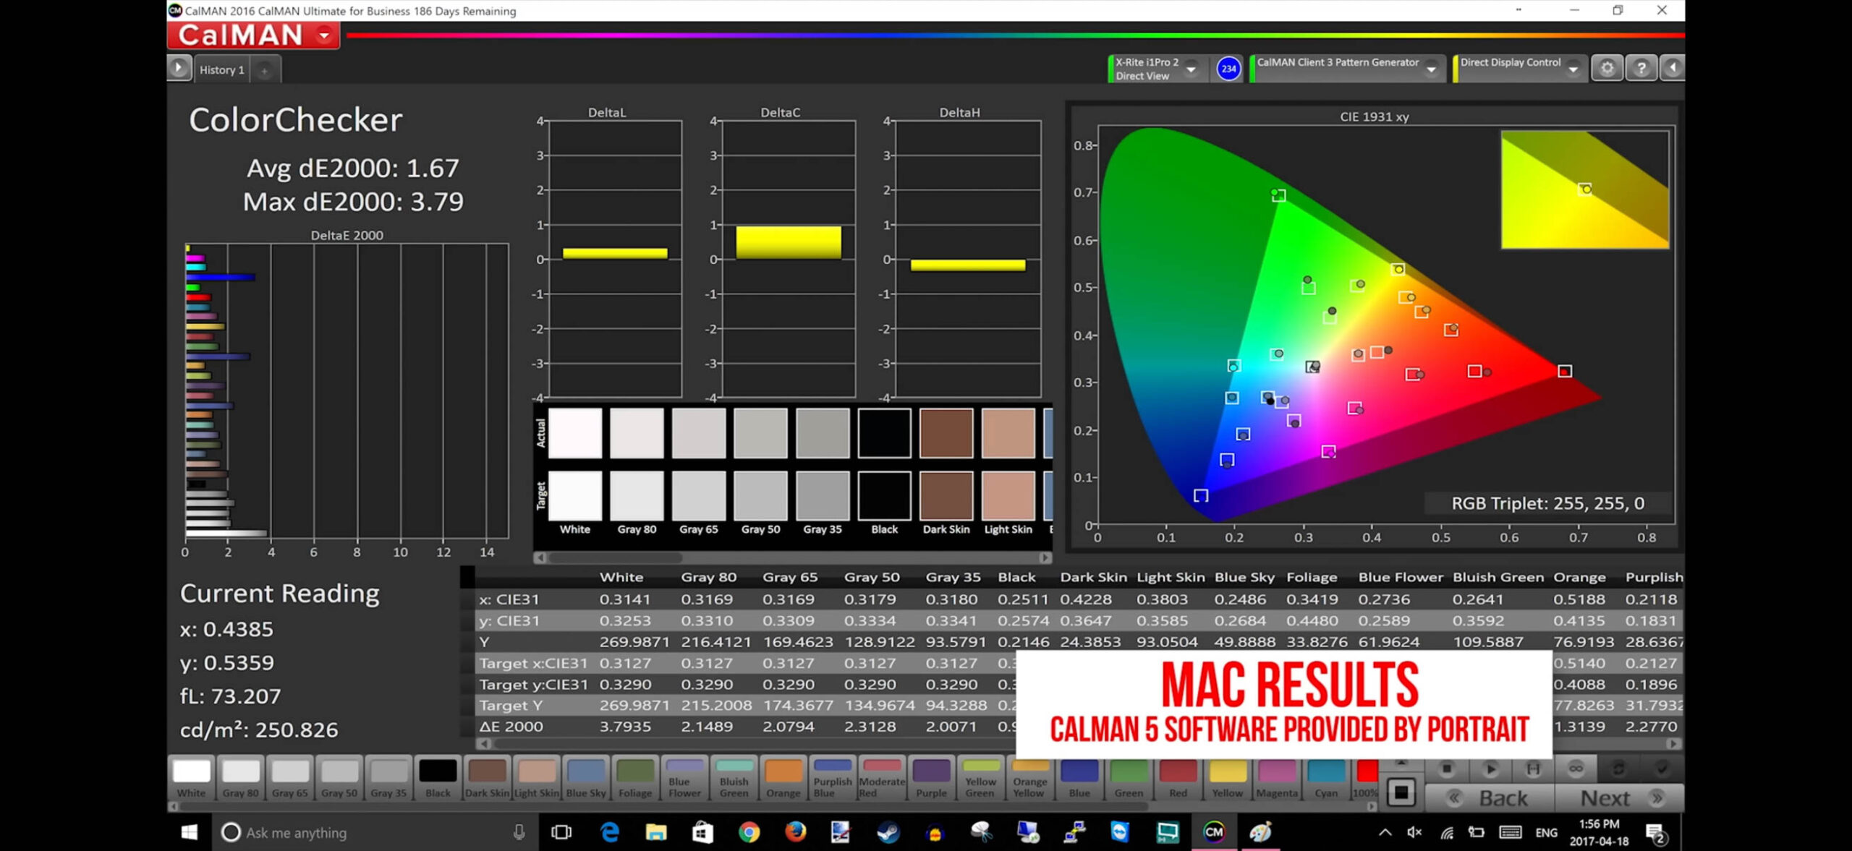Select the Yellow Green swatch in bottom strip
This screenshot has width=1852, height=851.
point(980,778)
